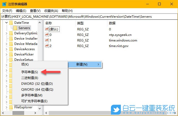Select the (默认) value name
The image size is (178, 116).
click(54, 29)
